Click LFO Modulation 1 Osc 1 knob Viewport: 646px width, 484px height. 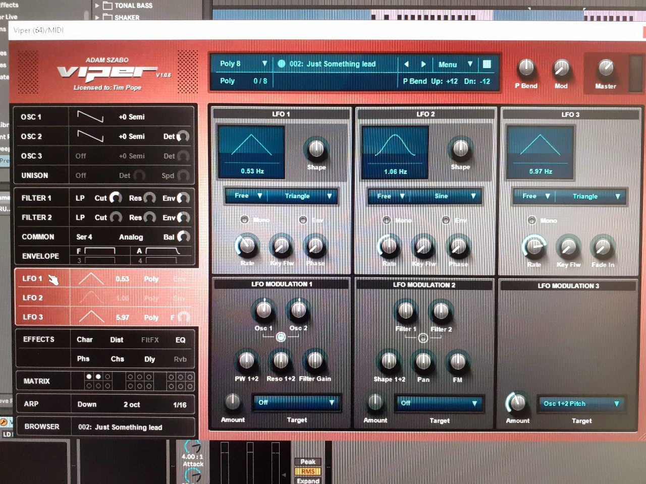point(264,310)
